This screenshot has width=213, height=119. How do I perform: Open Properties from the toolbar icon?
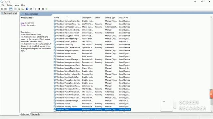pos(15,9)
